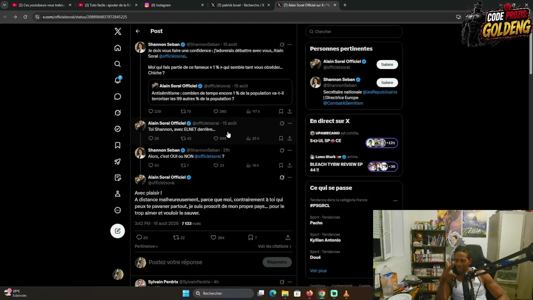Go back with the Post header arrow
Image resolution: width=533 pixels, height=300 pixels.
137,31
